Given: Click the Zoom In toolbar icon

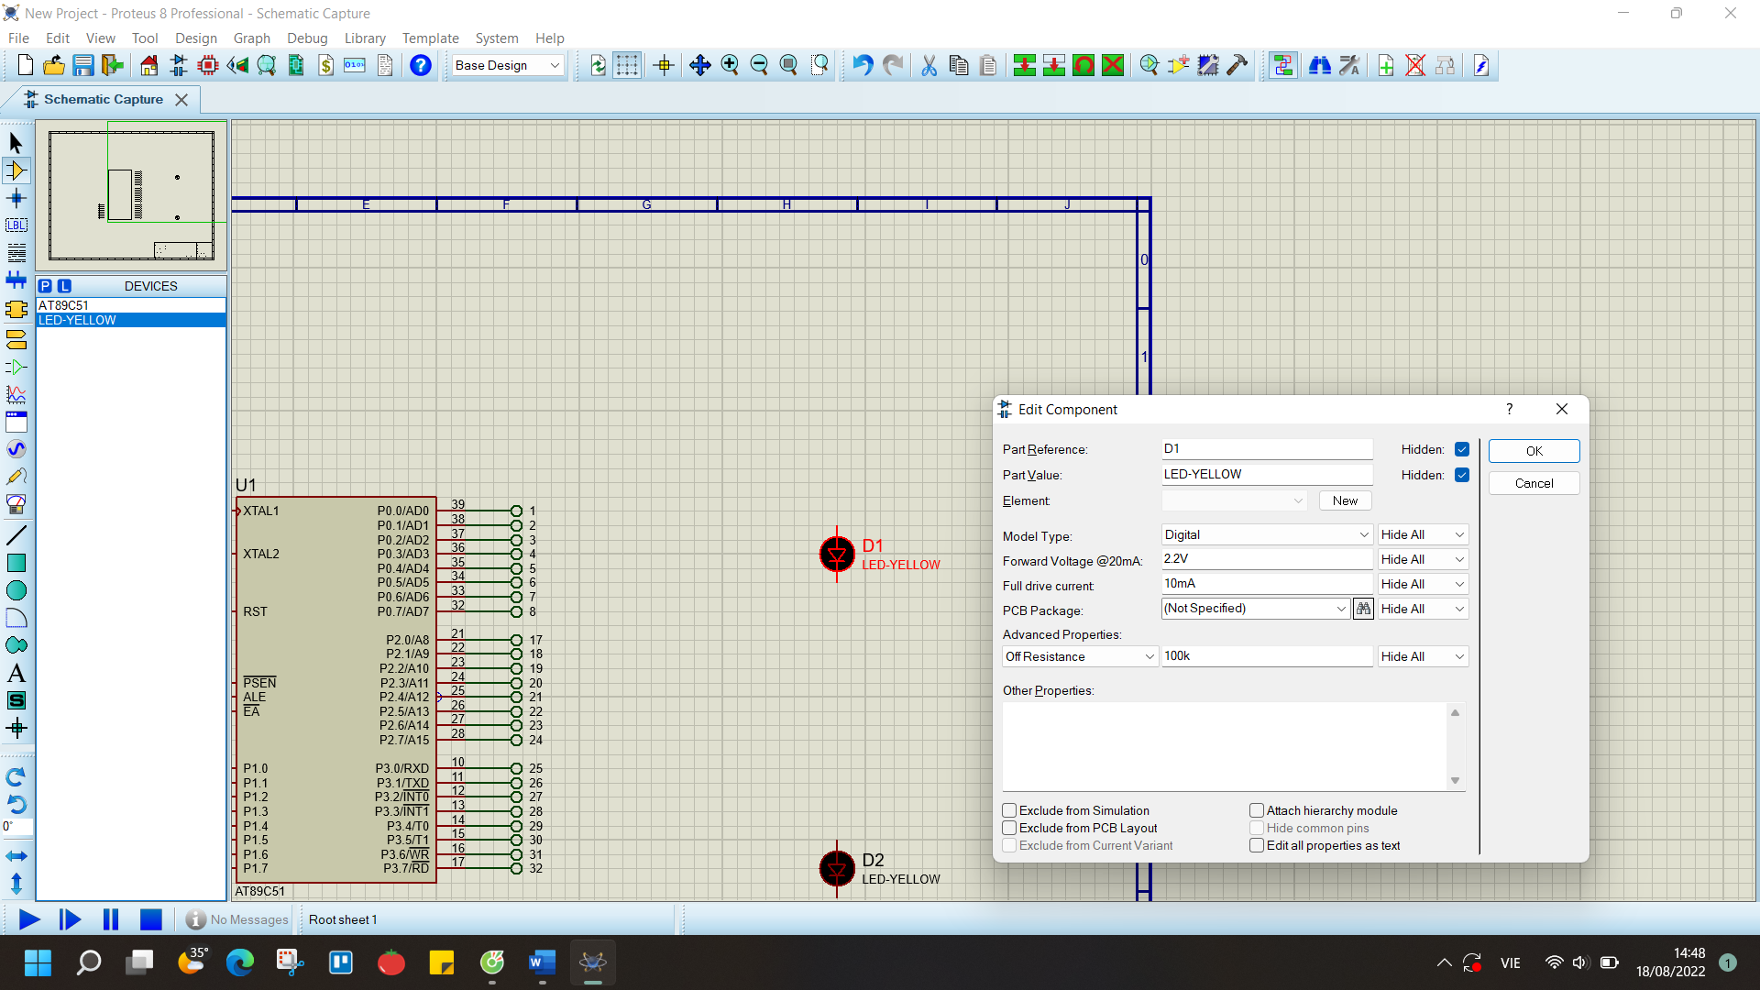Looking at the screenshot, I should 730,65.
